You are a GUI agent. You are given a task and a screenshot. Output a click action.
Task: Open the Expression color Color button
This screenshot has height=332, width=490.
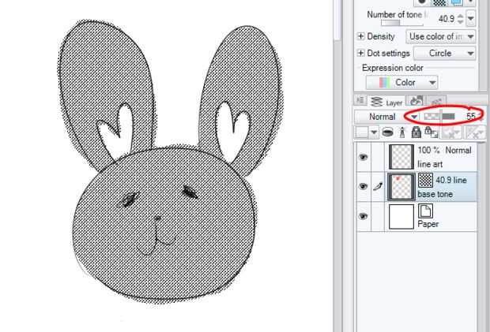click(402, 82)
